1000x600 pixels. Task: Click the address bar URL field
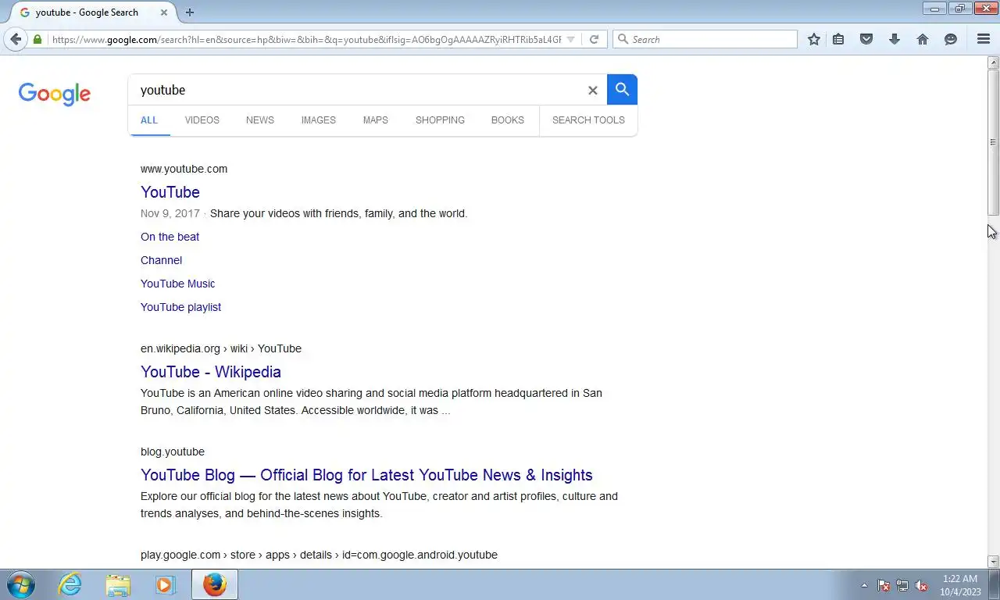click(306, 39)
